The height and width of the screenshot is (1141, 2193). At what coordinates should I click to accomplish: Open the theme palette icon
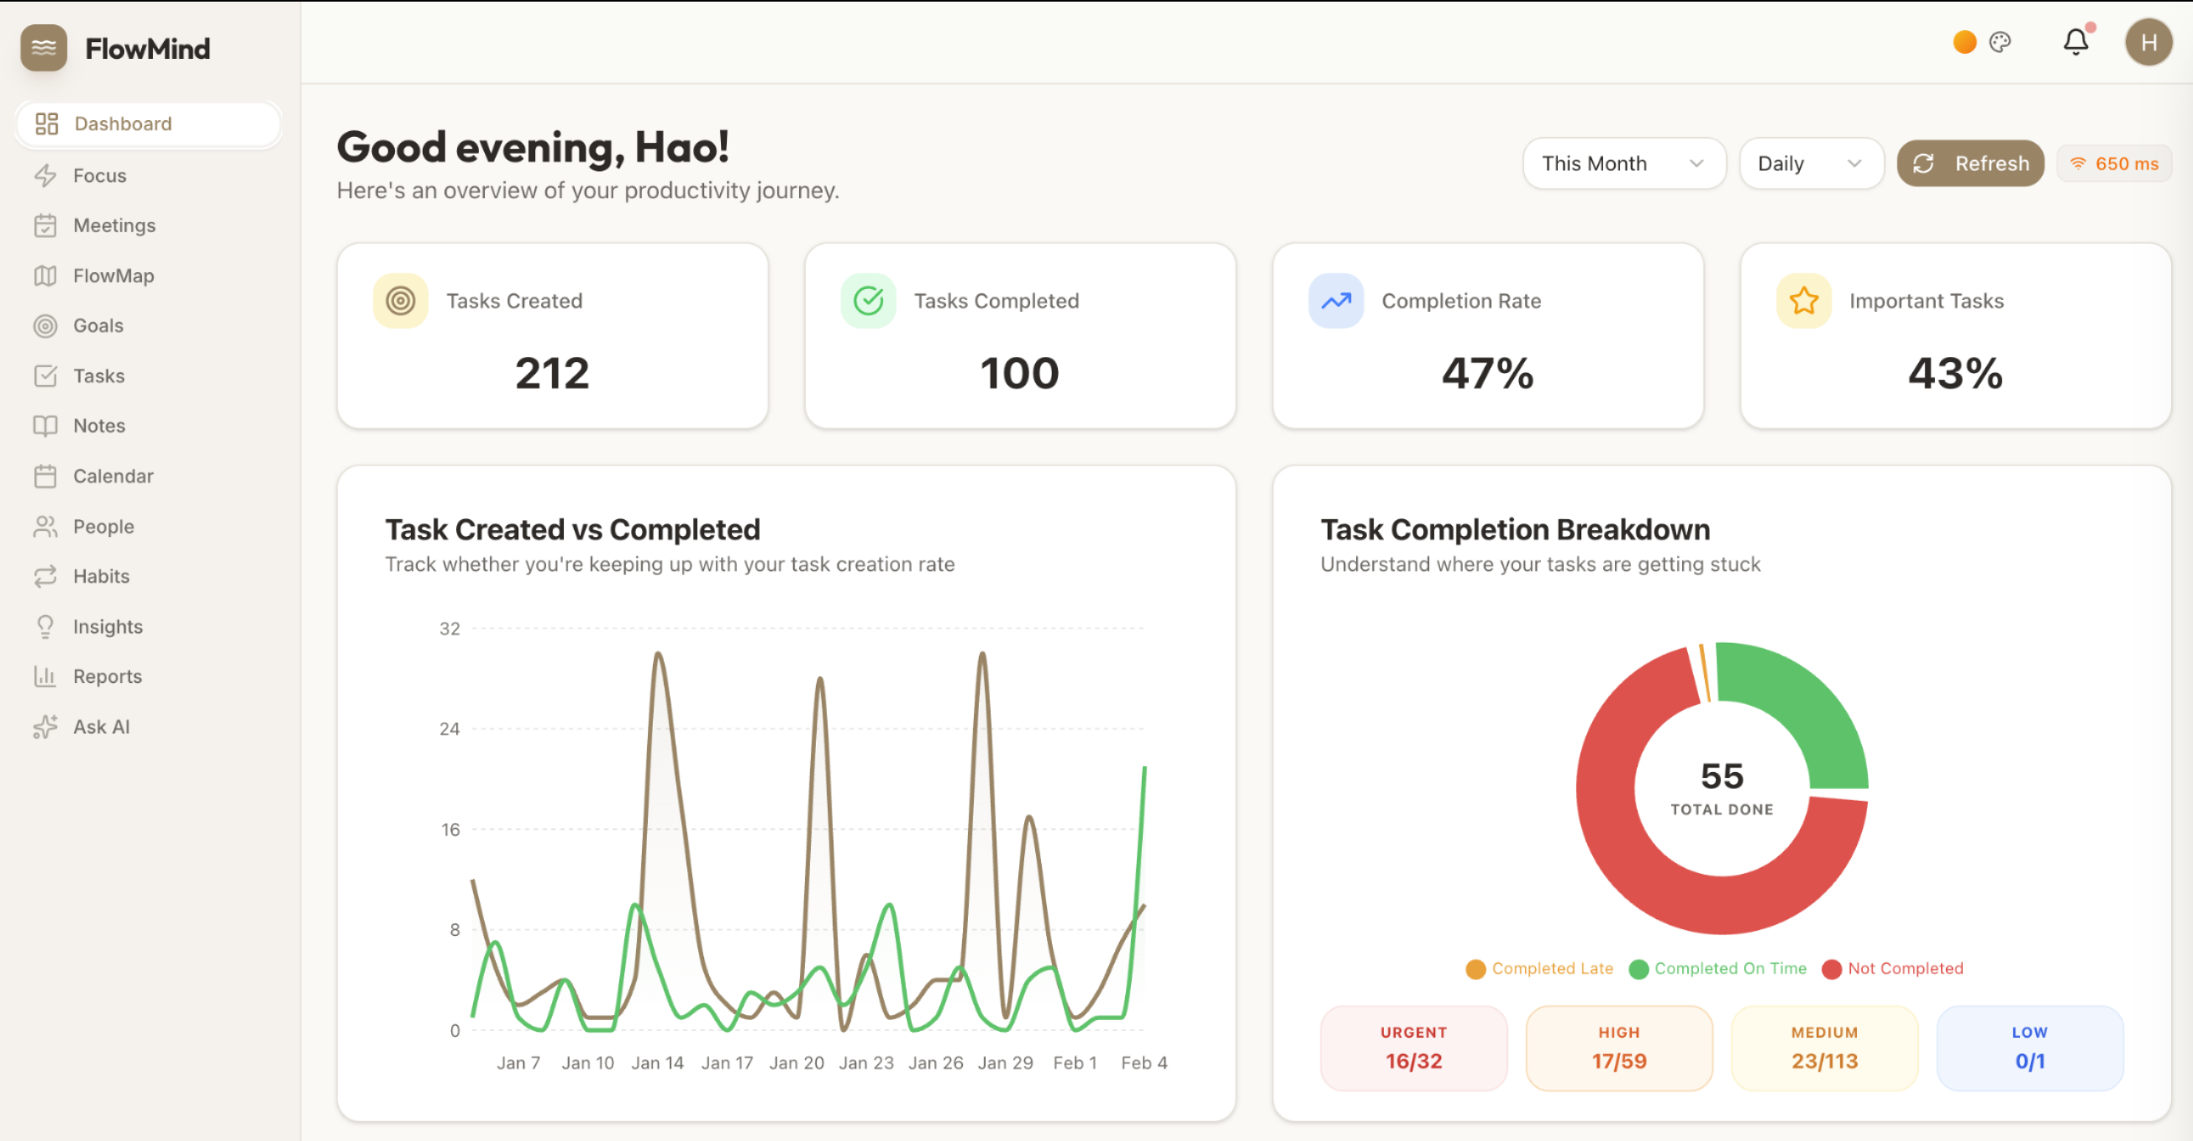(x=2000, y=42)
